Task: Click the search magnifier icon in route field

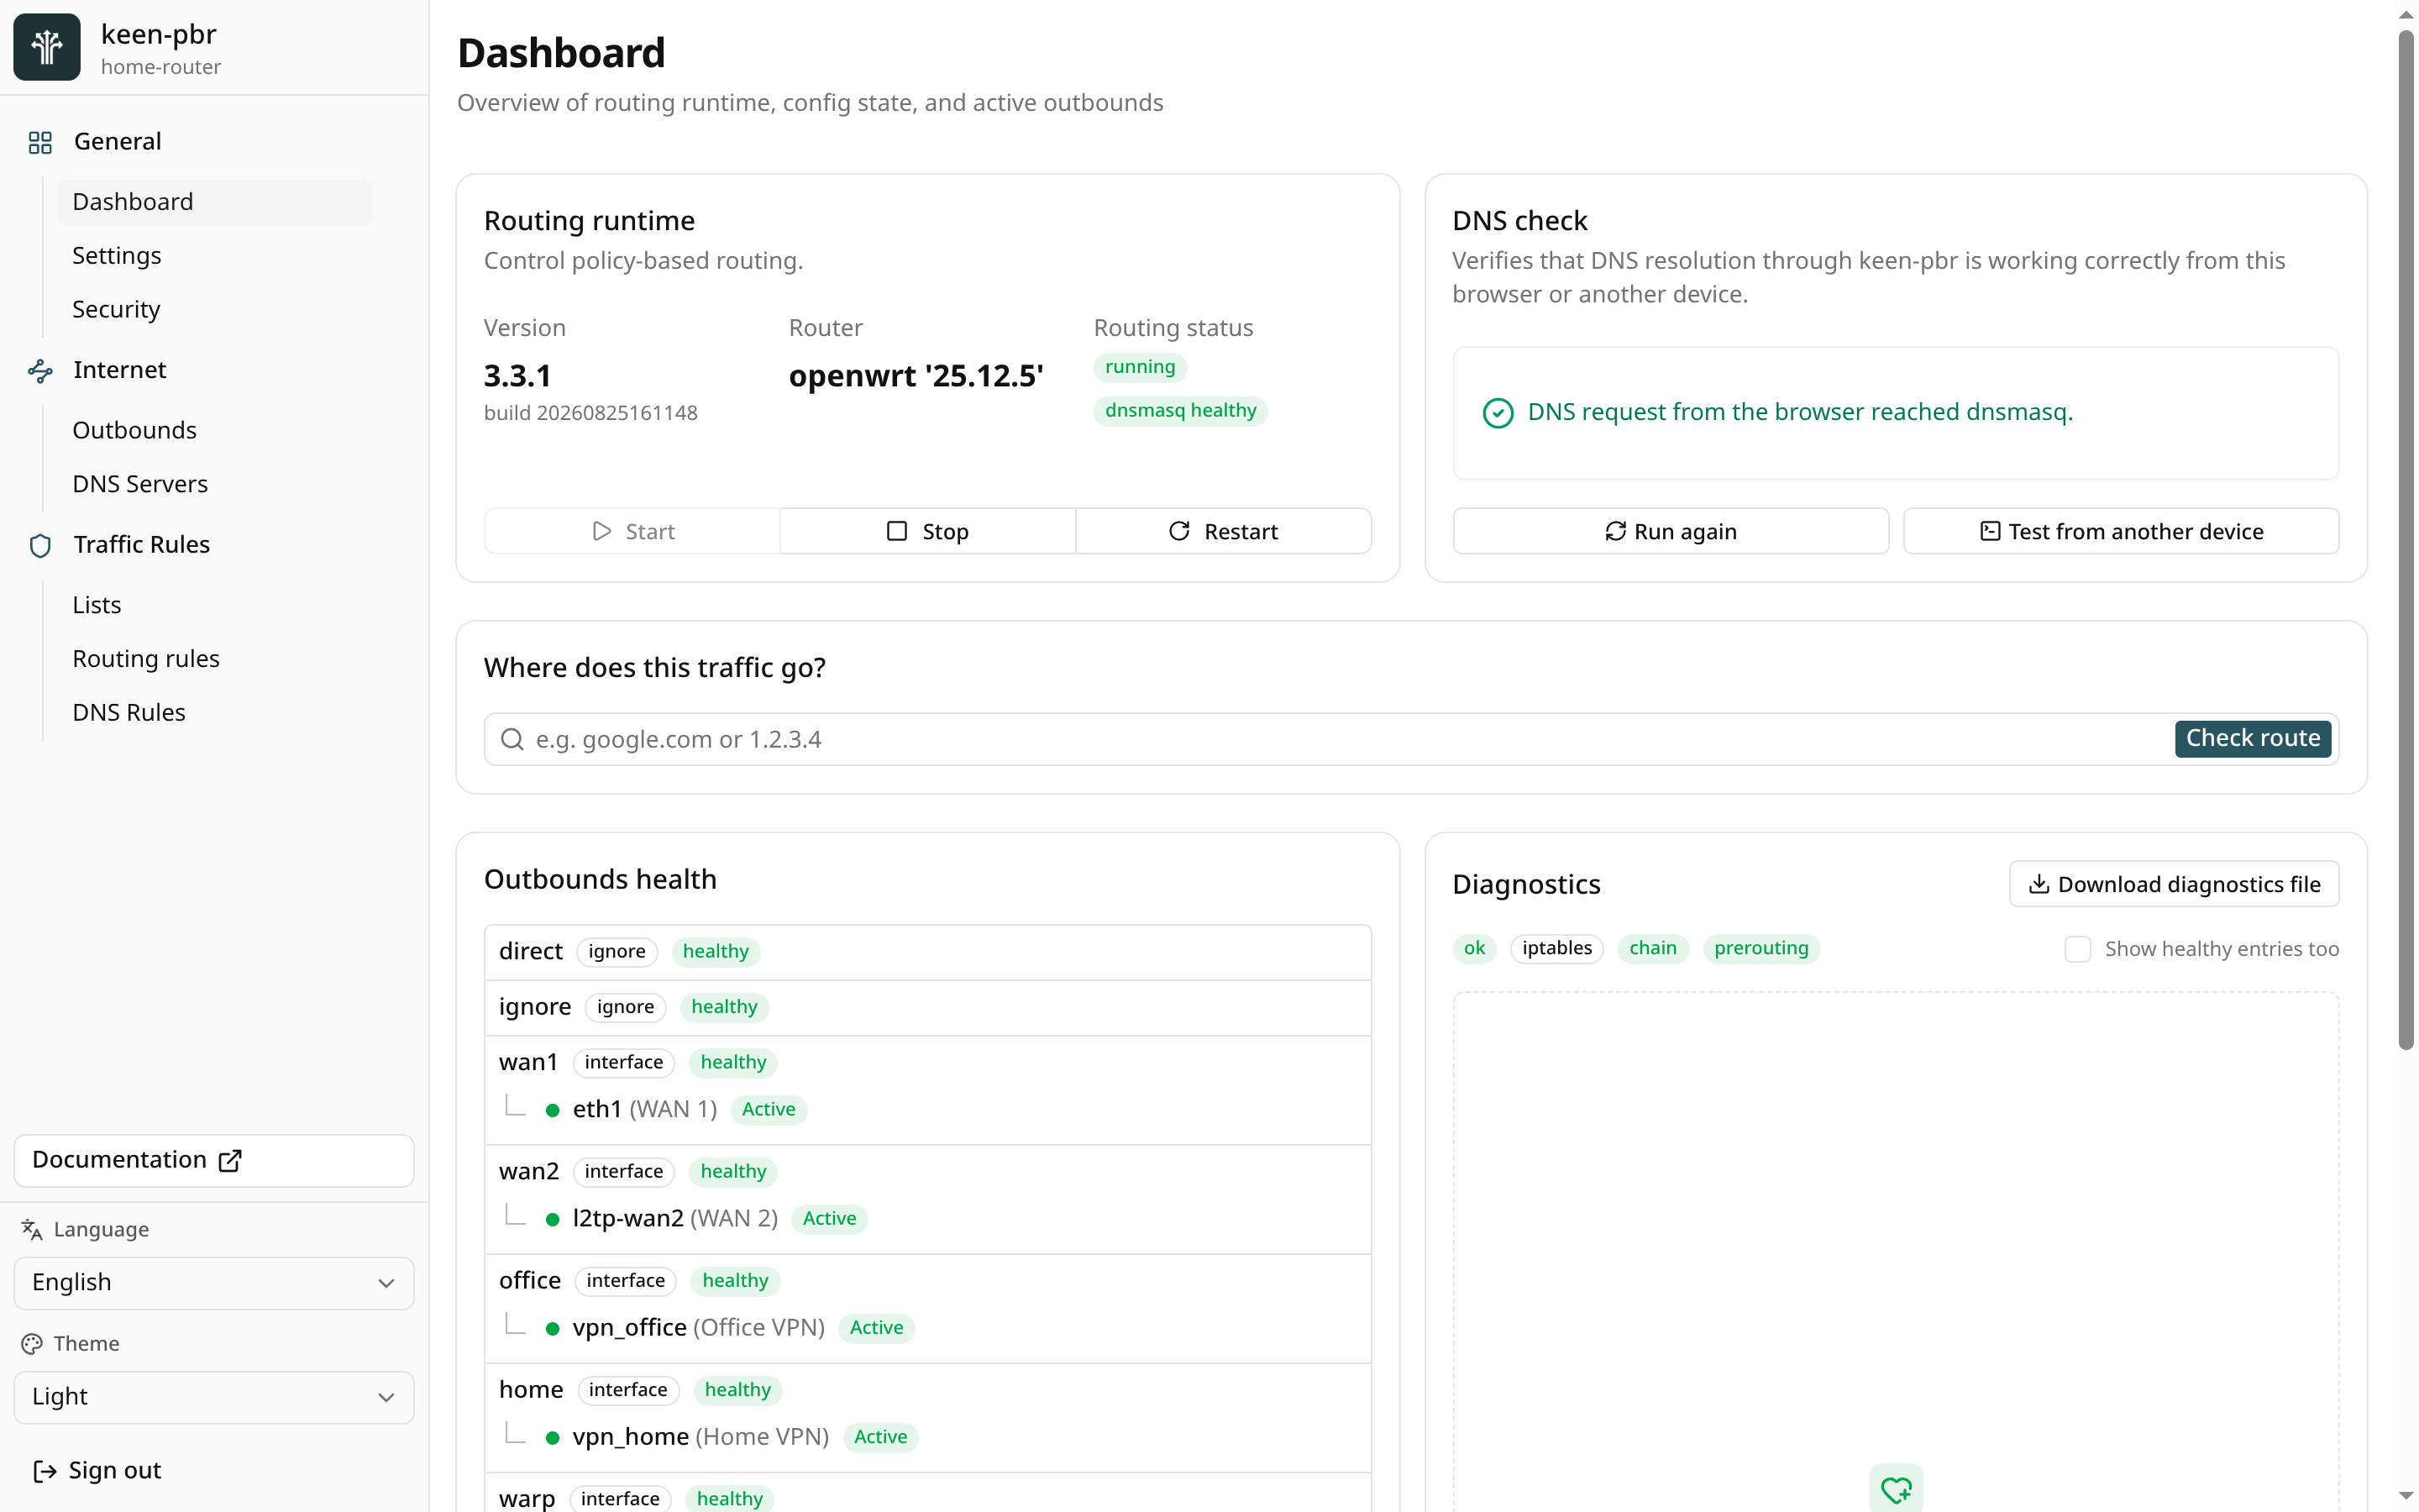Action: pyautogui.click(x=512, y=739)
